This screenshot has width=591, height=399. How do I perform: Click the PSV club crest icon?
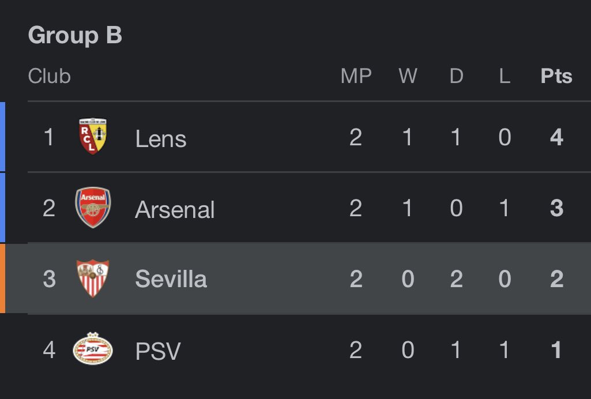93,348
